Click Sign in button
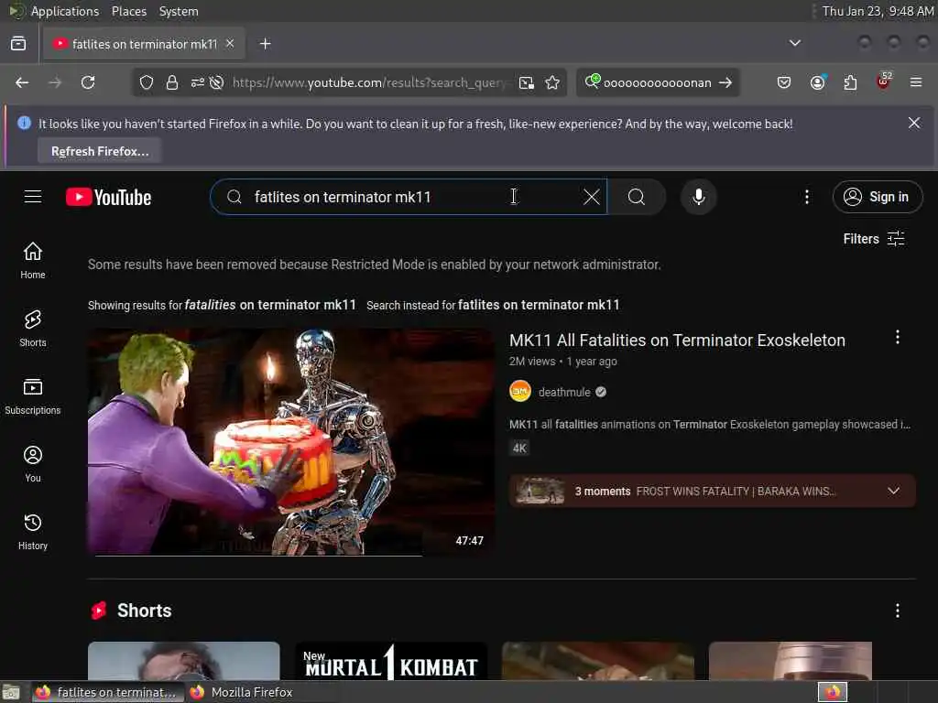This screenshot has height=703, width=938. tap(877, 197)
